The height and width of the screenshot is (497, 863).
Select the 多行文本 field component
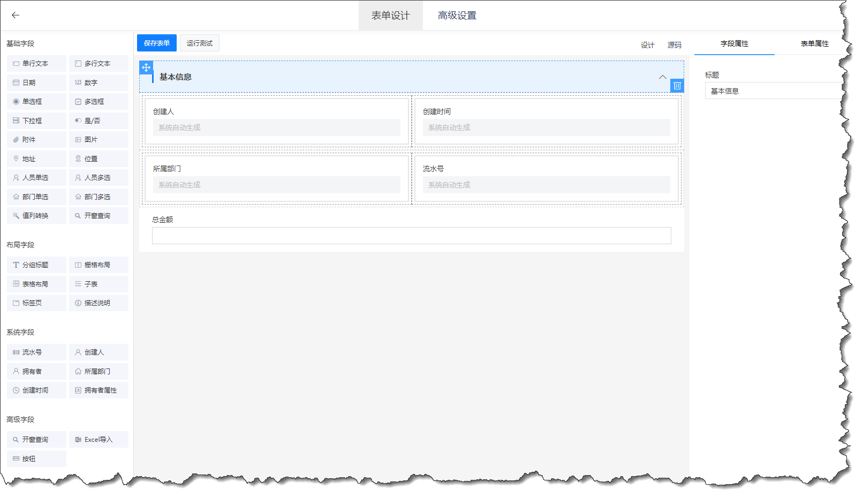point(99,63)
